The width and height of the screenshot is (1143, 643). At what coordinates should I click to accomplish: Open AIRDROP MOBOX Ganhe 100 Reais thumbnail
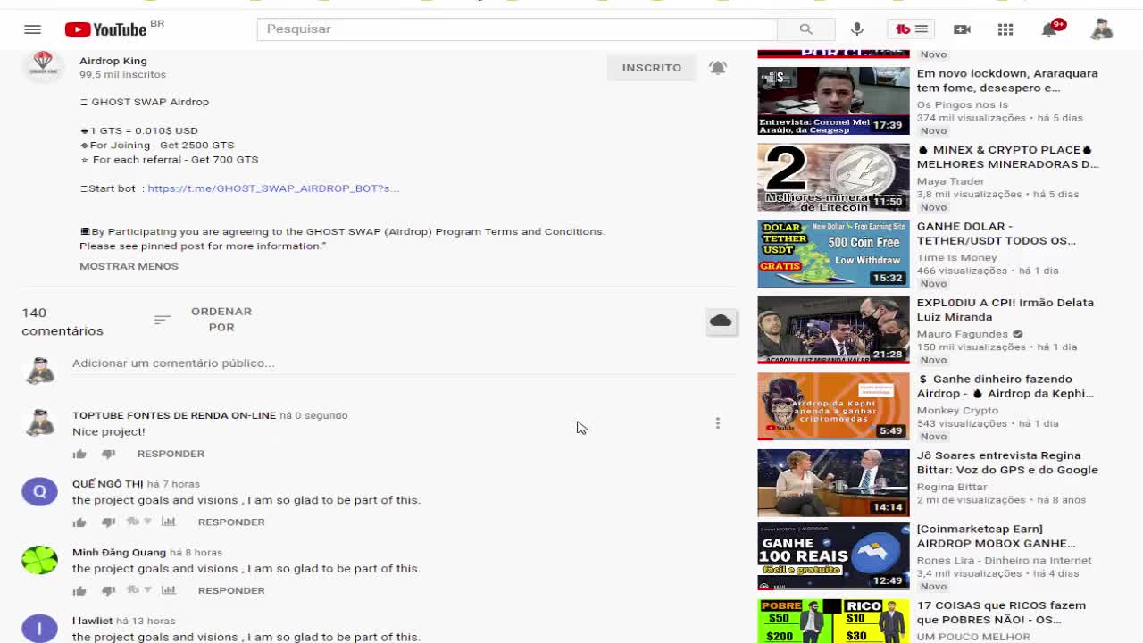pyautogui.click(x=833, y=556)
